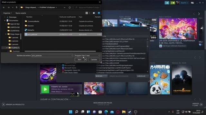This screenshot has width=206, height=115.
Task: Select the CARPETA PAI folder in tree
Action: coord(14,27)
